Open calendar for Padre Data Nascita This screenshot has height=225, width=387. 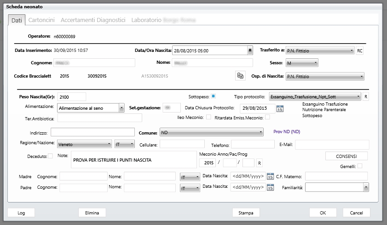(270, 188)
